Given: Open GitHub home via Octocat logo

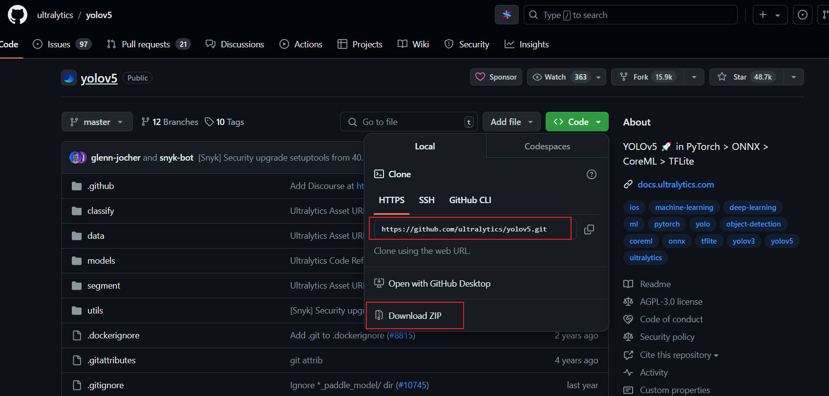Looking at the screenshot, I should pos(18,15).
